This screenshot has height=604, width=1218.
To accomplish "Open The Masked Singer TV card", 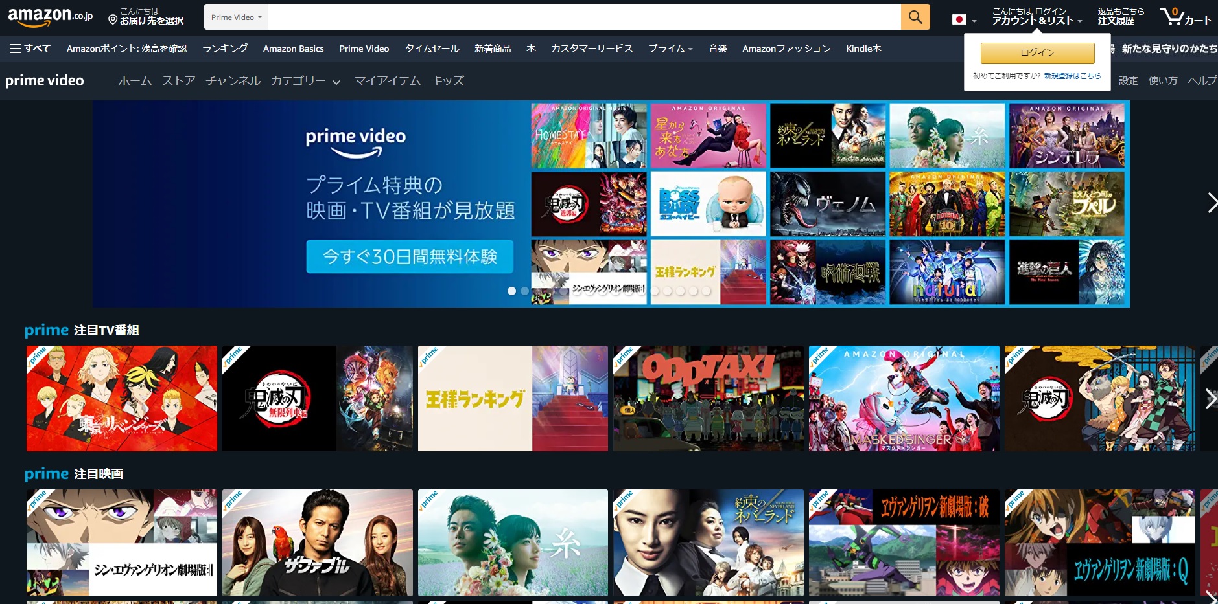I will (x=904, y=398).
